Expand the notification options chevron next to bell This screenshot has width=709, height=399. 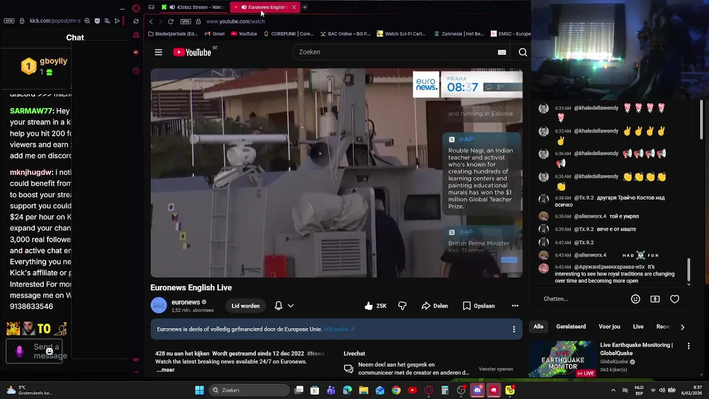point(290,306)
